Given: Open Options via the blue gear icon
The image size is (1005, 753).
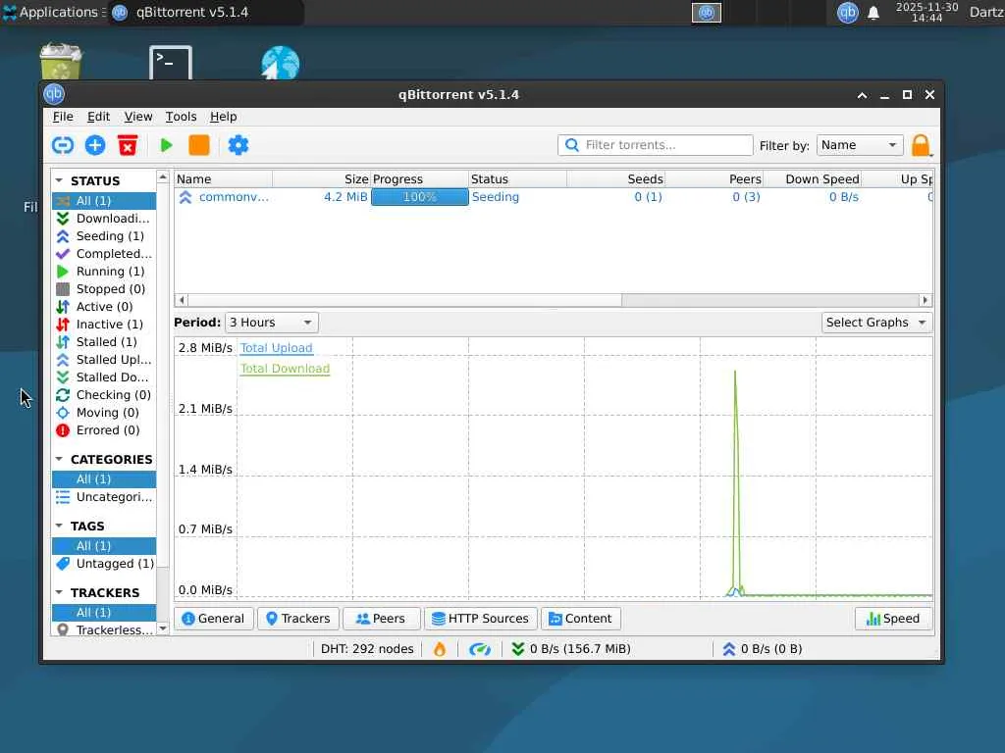Looking at the screenshot, I should pyautogui.click(x=238, y=145).
